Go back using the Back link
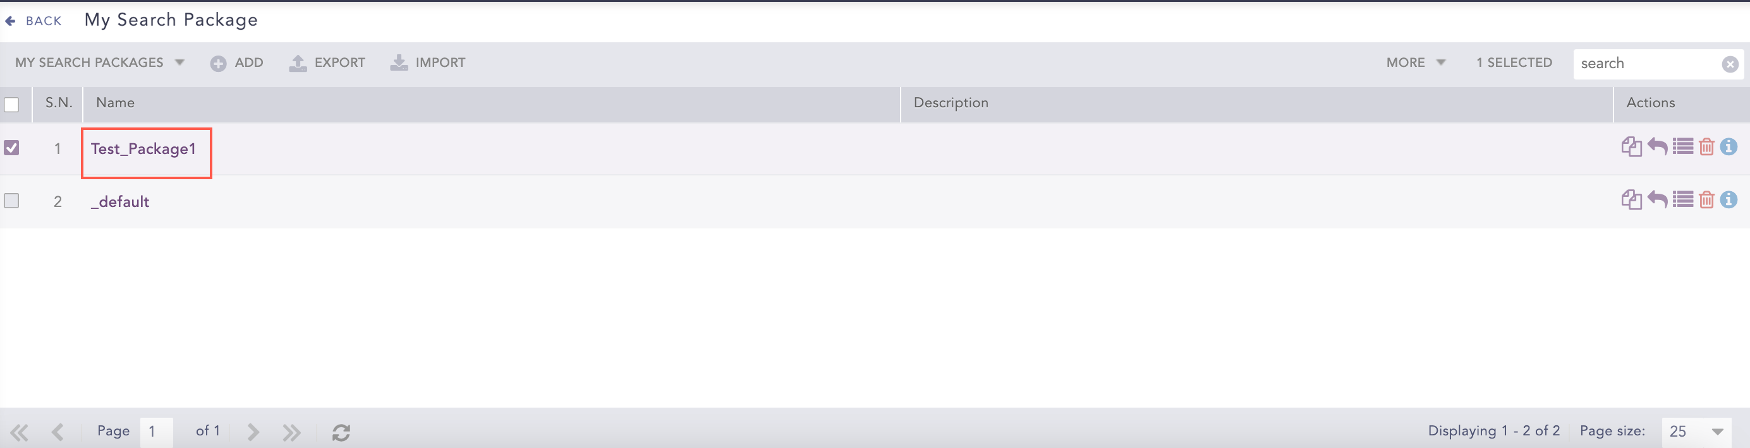This screenshot has width=1750, height=448. point(34,21)
